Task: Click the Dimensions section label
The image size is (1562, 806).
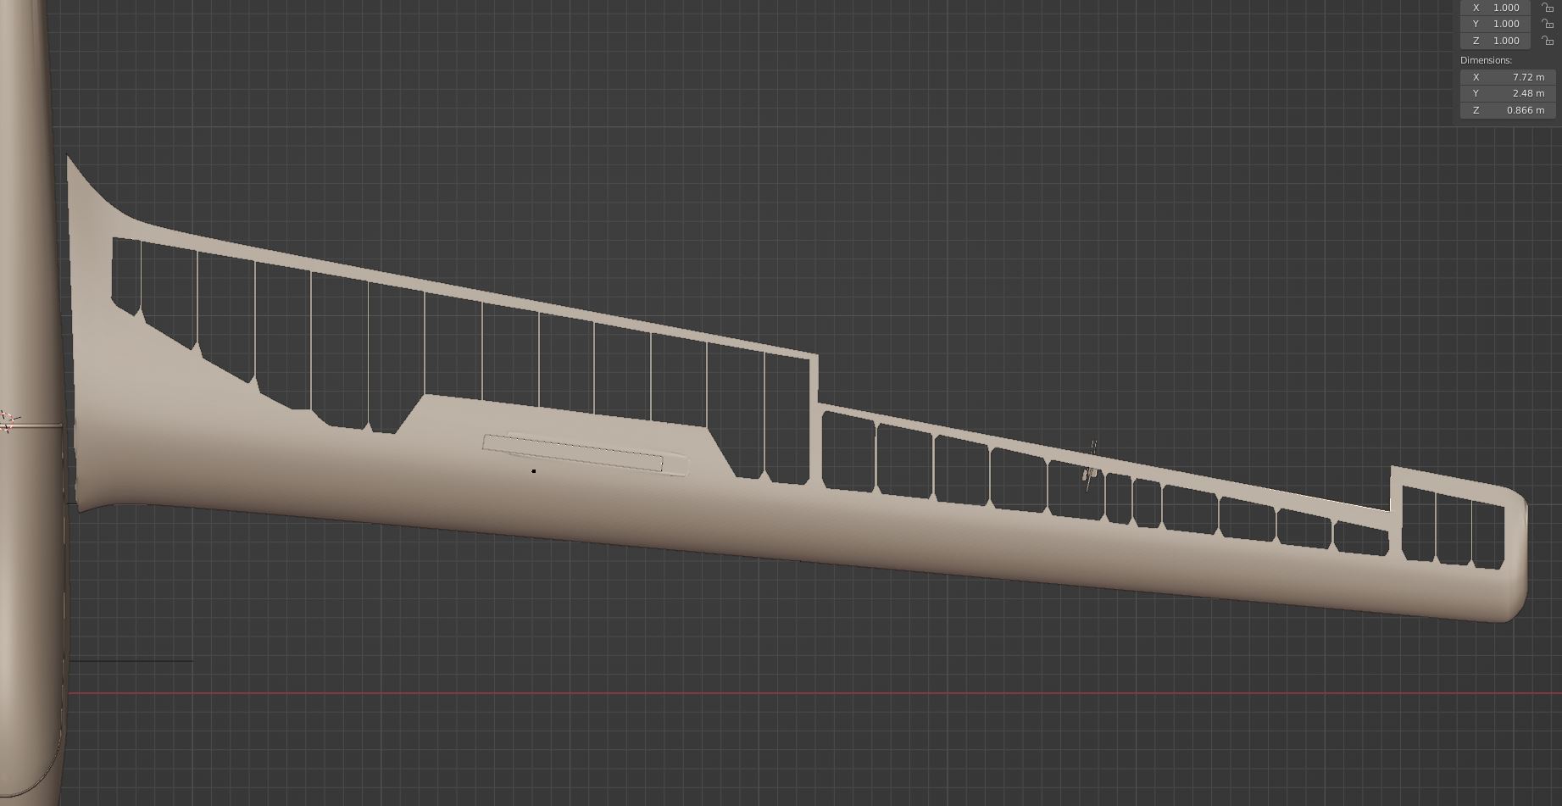Action: tap(1486, 60)
